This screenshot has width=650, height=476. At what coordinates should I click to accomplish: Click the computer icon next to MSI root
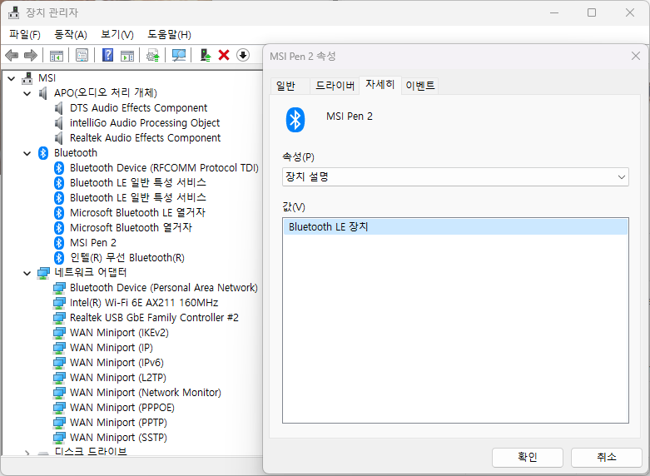click(27, 78)
